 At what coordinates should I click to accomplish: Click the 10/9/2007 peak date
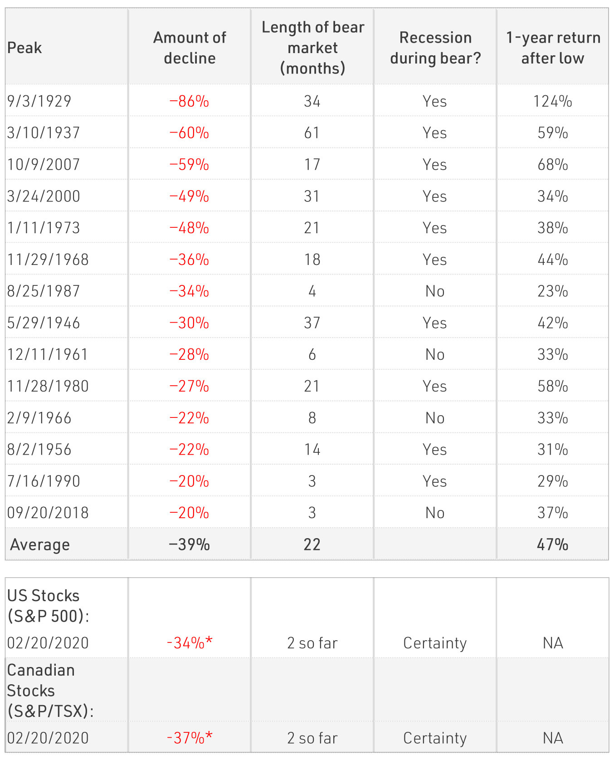[x=44, y=164]
